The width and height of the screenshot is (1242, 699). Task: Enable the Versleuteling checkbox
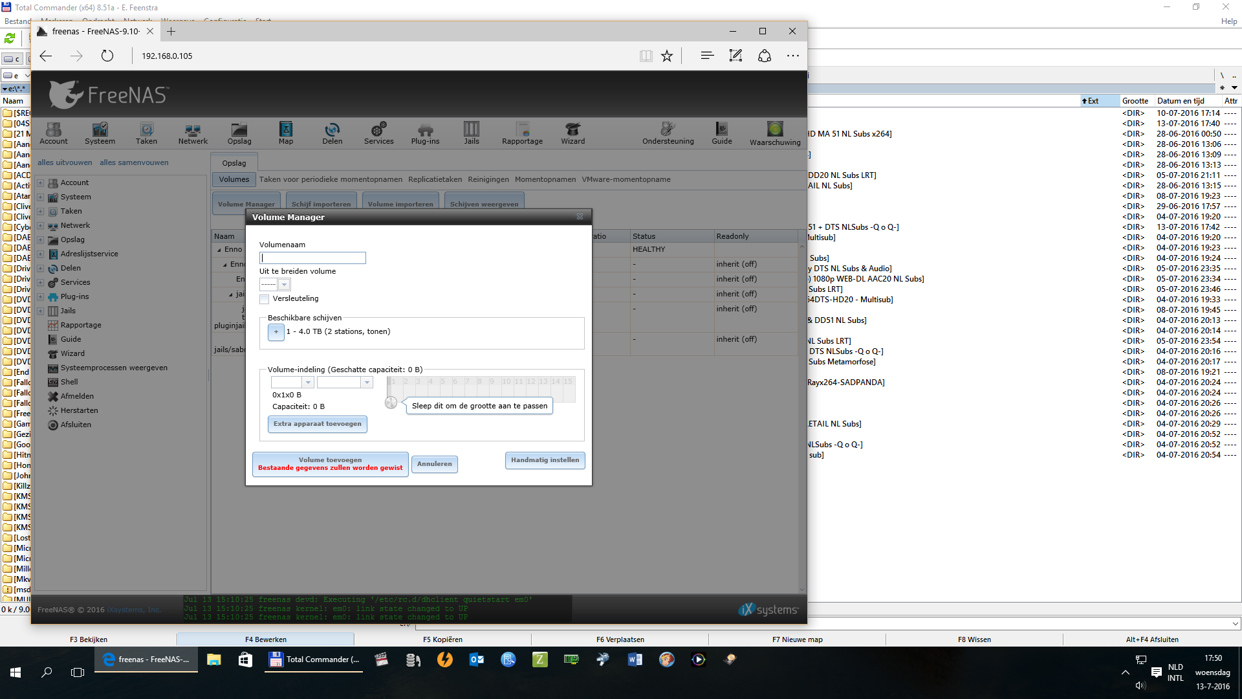click(265, 299)
